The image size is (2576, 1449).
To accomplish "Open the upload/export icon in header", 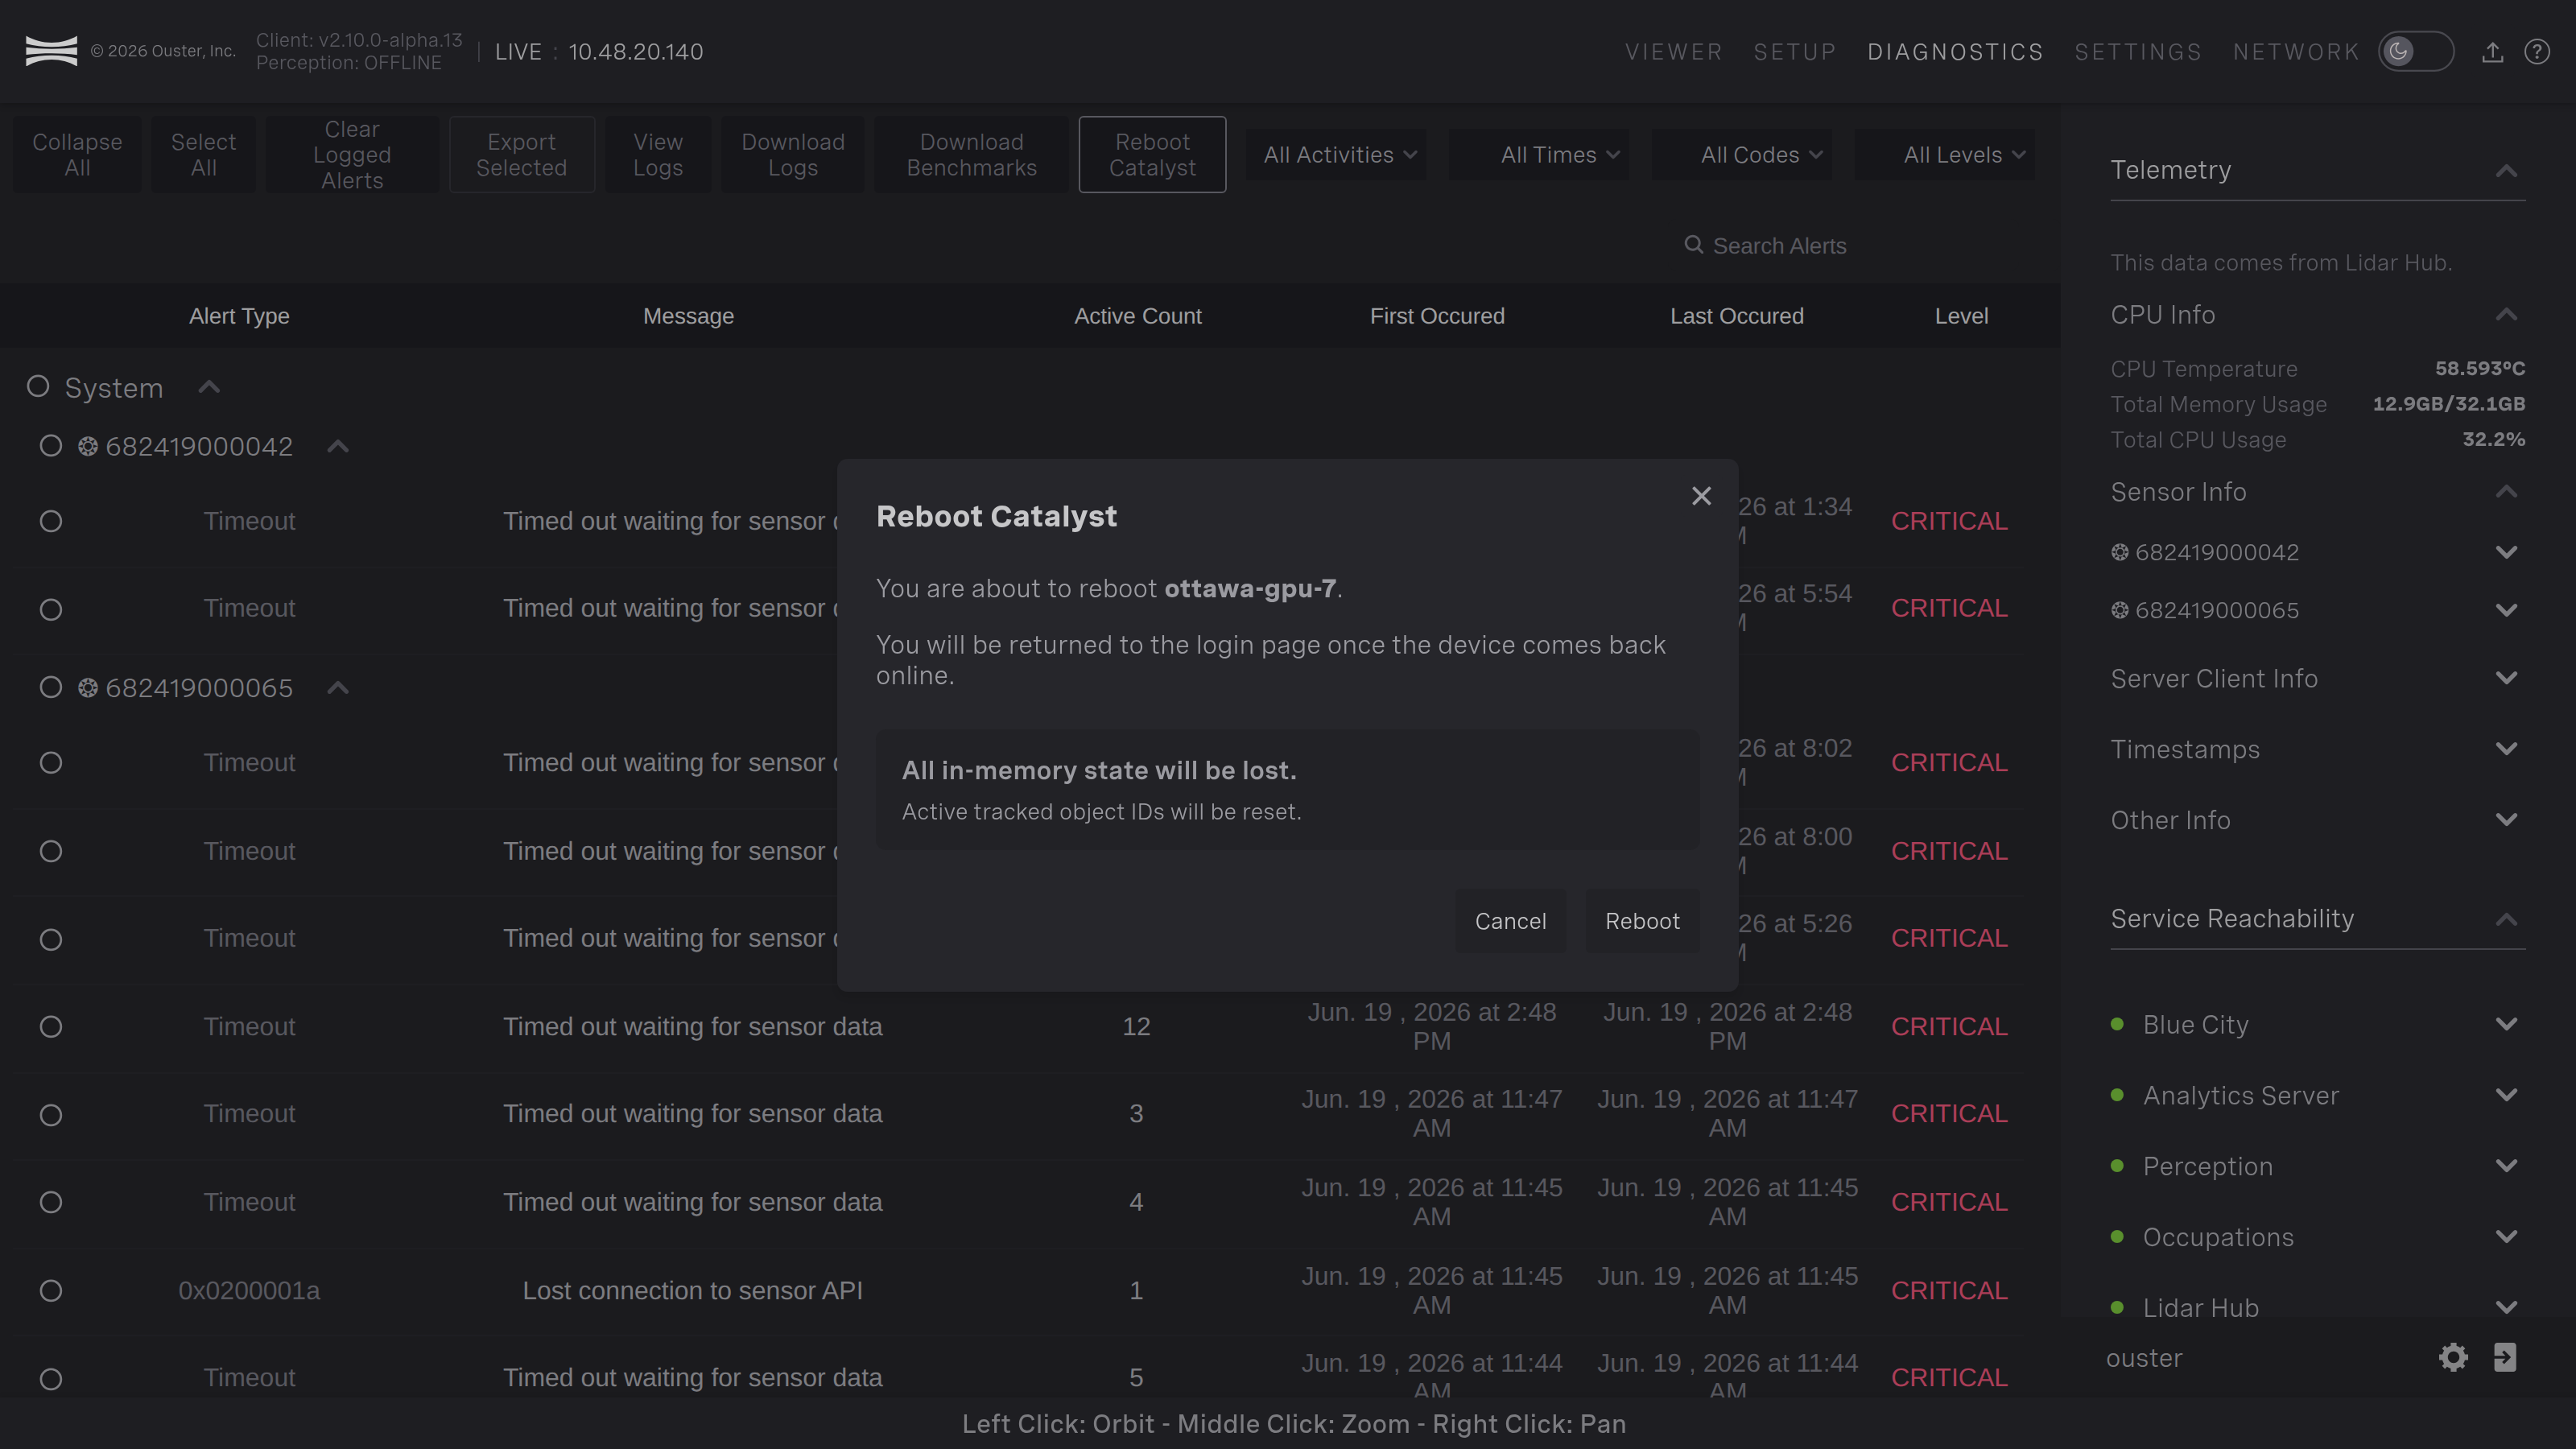I will coord(2492,52).
